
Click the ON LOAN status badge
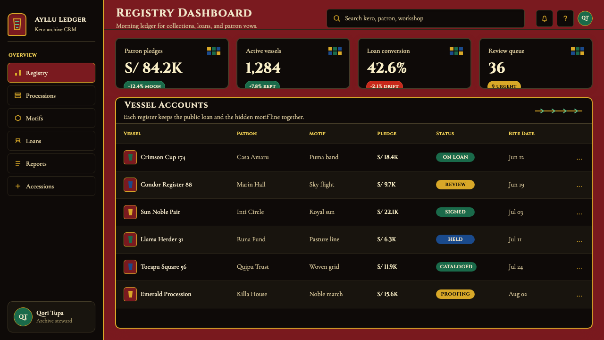point(455,157)
